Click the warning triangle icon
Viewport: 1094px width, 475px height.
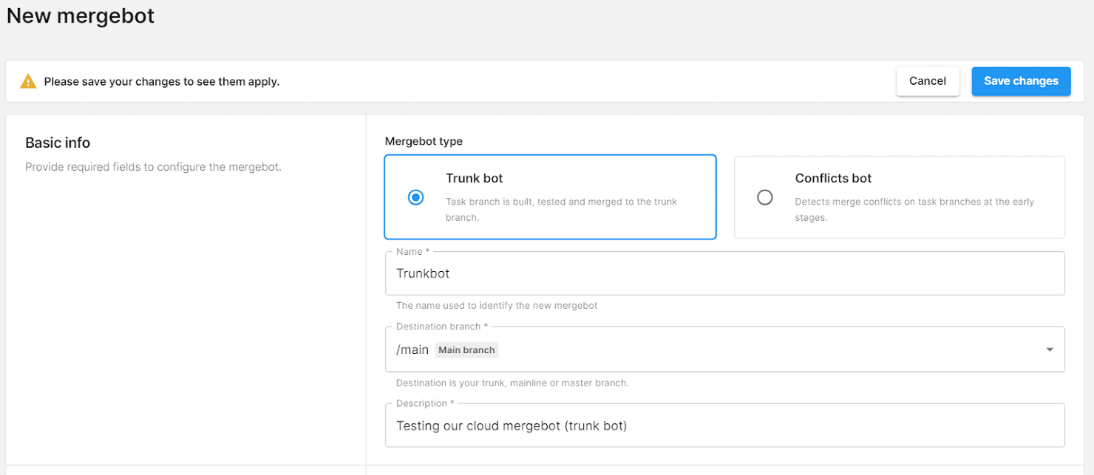coord(28,82)
